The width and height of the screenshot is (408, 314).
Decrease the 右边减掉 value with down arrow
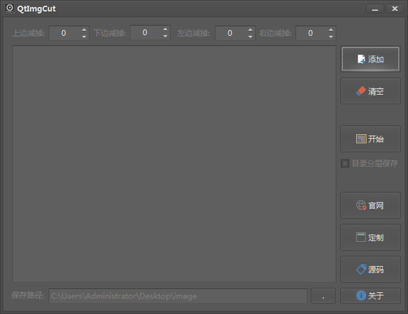tap(331, 36)
